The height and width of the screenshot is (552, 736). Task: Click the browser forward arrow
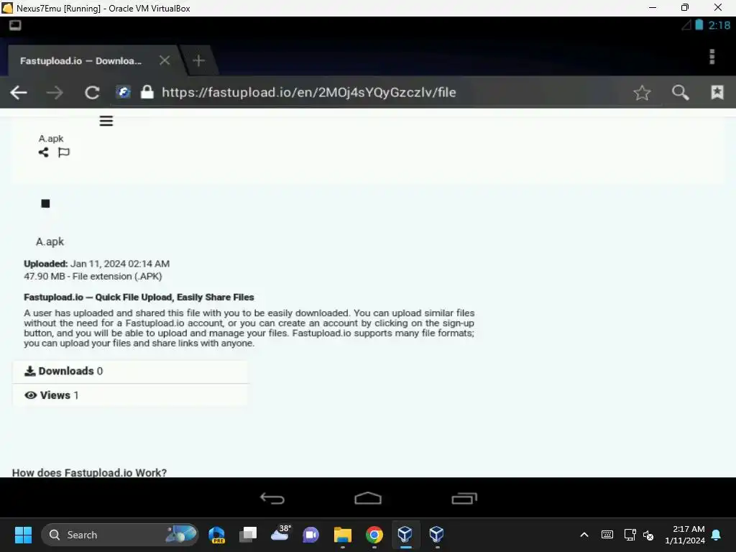coord(55,93)
